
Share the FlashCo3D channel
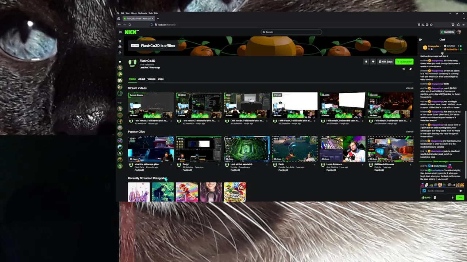pyautogui.click(x=404, y=69)
